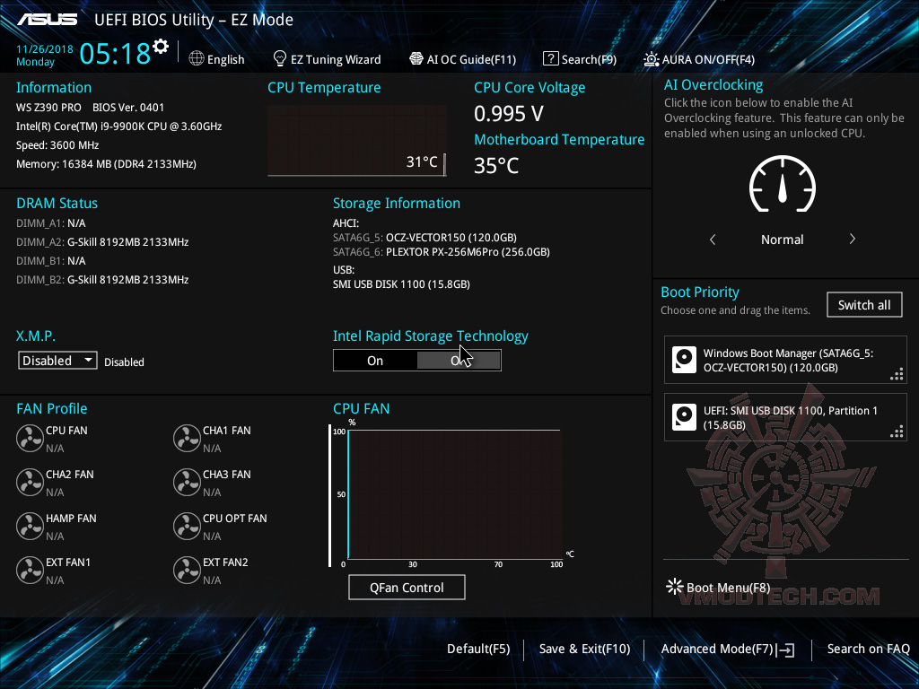The image size is (919, 689).
Task: Go to previous AI Overclocking mode arrow
Action: point(713,239)
